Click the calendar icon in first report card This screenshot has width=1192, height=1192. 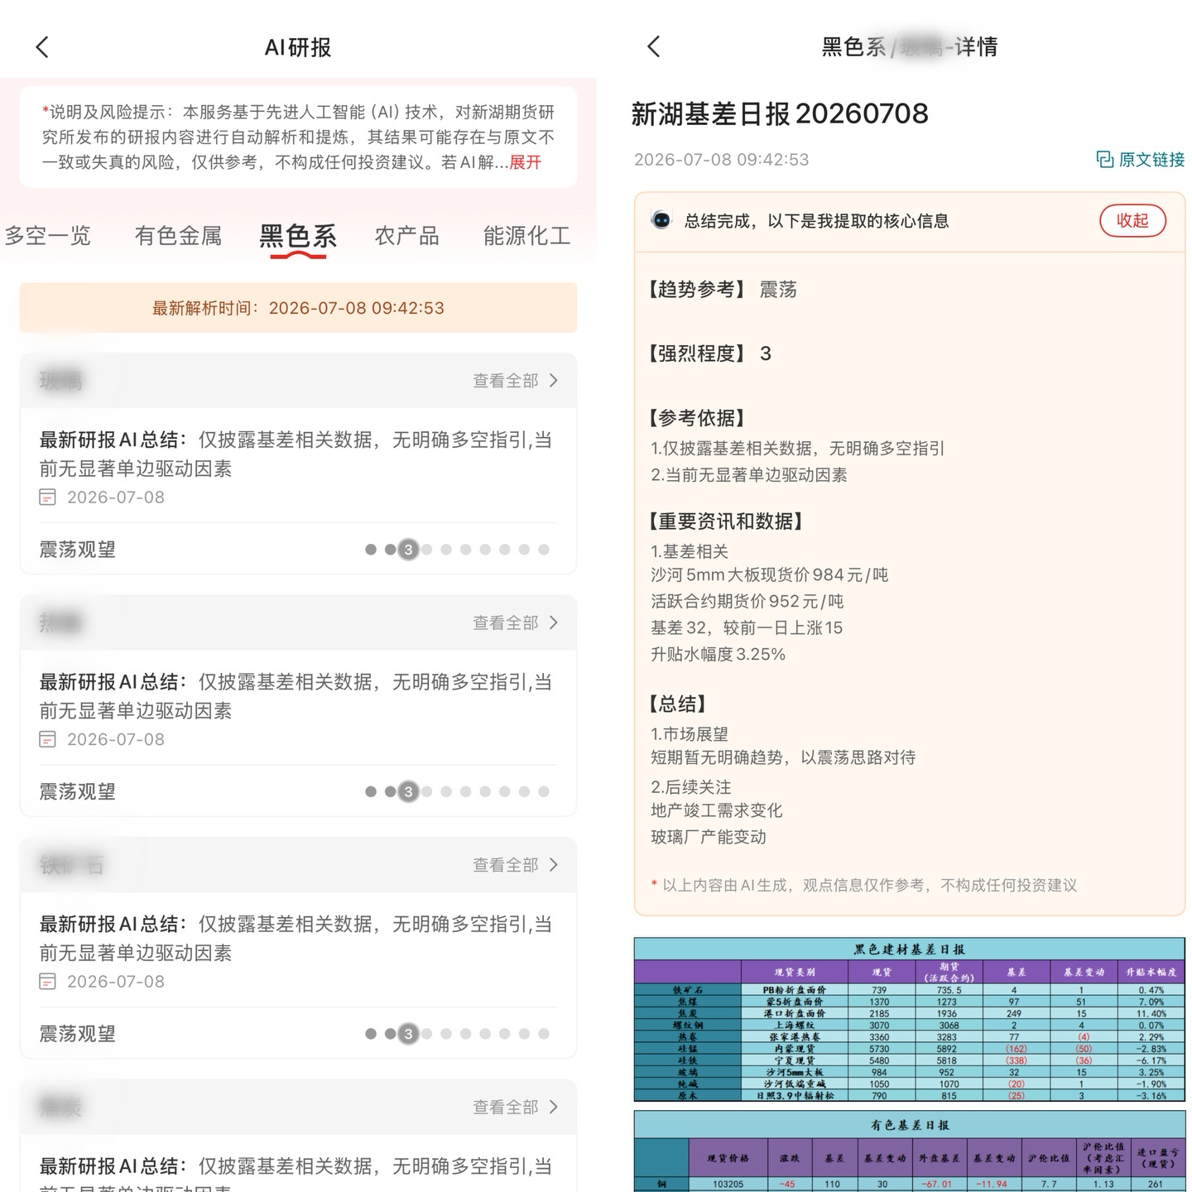[x=48, y=497]
